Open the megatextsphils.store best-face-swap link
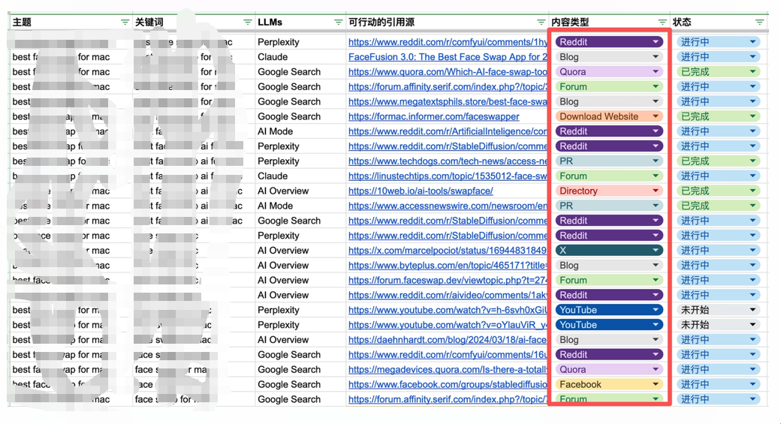 tap(448, 101)
